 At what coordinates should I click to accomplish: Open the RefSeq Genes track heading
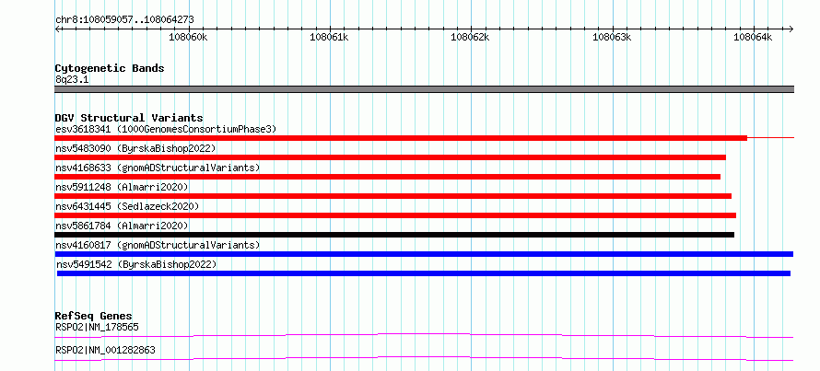pyautogui.click(x=94, y=316)
